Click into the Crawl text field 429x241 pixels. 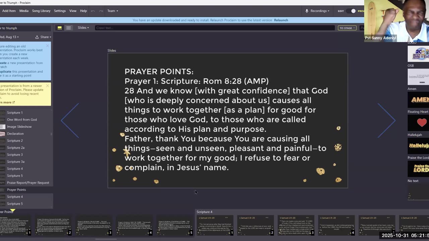(214, 28)
